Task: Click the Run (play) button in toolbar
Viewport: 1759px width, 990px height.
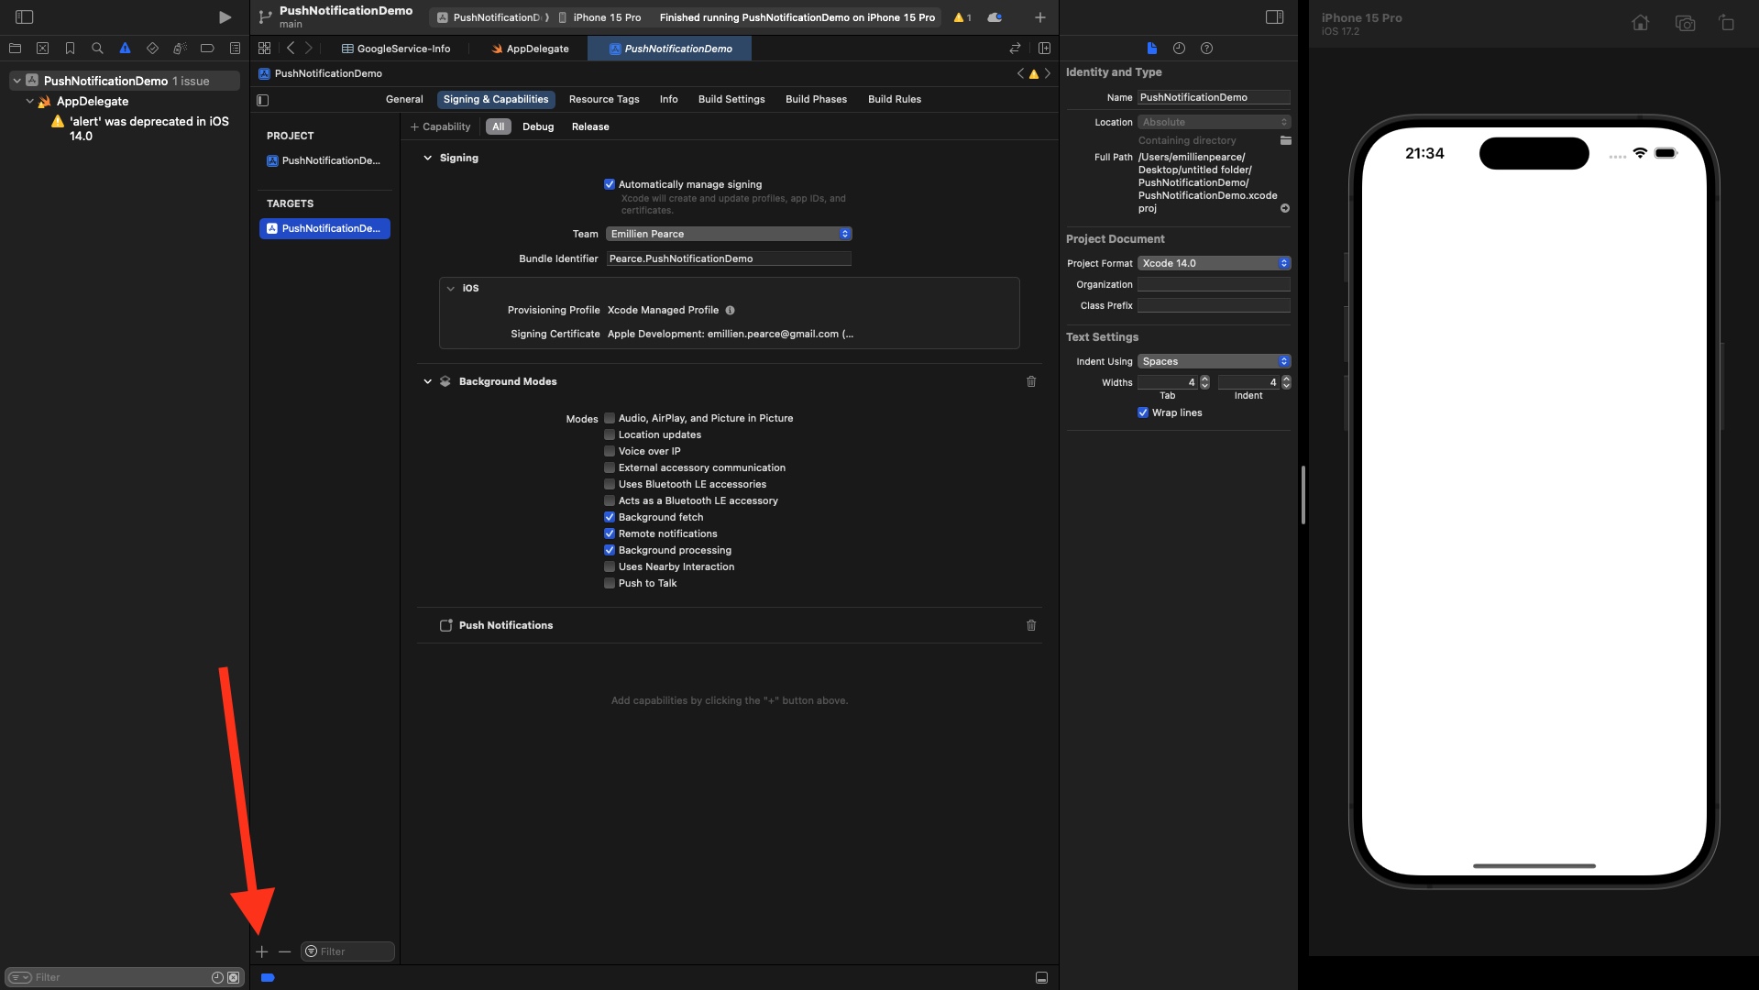Action: 225,17
